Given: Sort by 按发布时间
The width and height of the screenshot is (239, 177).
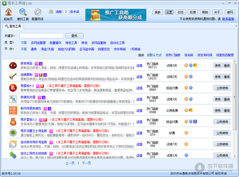Looking at the screenshot, I should tap(205, 55).
